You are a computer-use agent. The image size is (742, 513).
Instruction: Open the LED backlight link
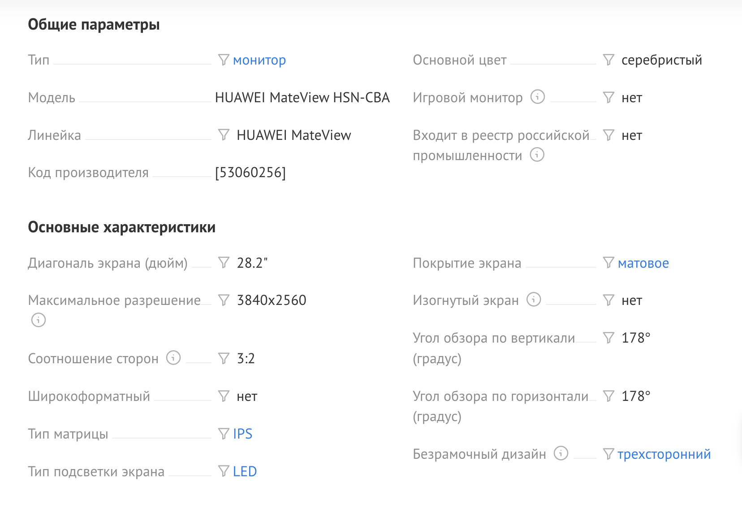245,471
